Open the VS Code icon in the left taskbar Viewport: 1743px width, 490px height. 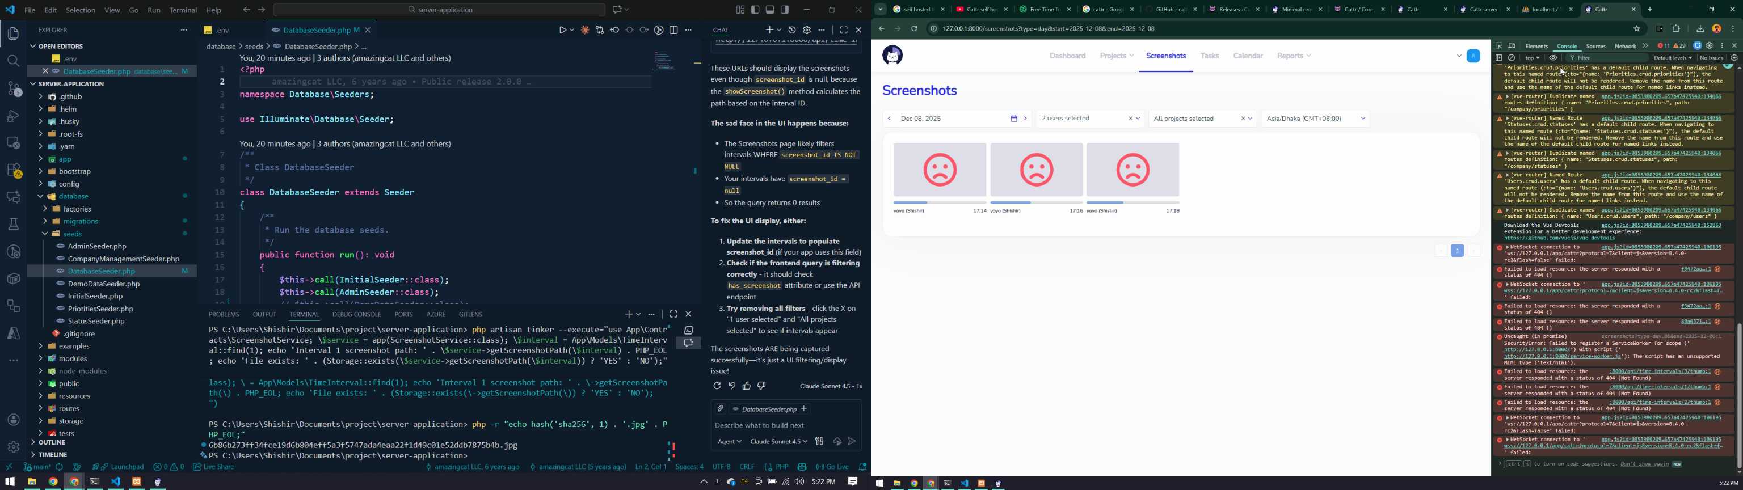[116, 482]
